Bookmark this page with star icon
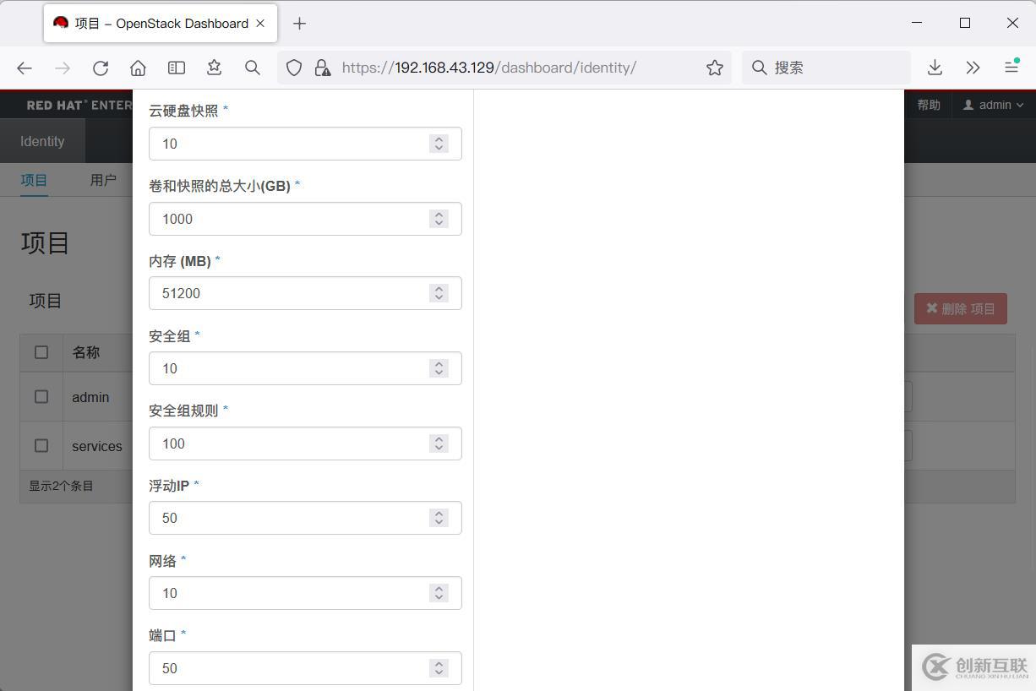Image resolution: width=1036 pixels, height=691 pixels. point(715,68)
